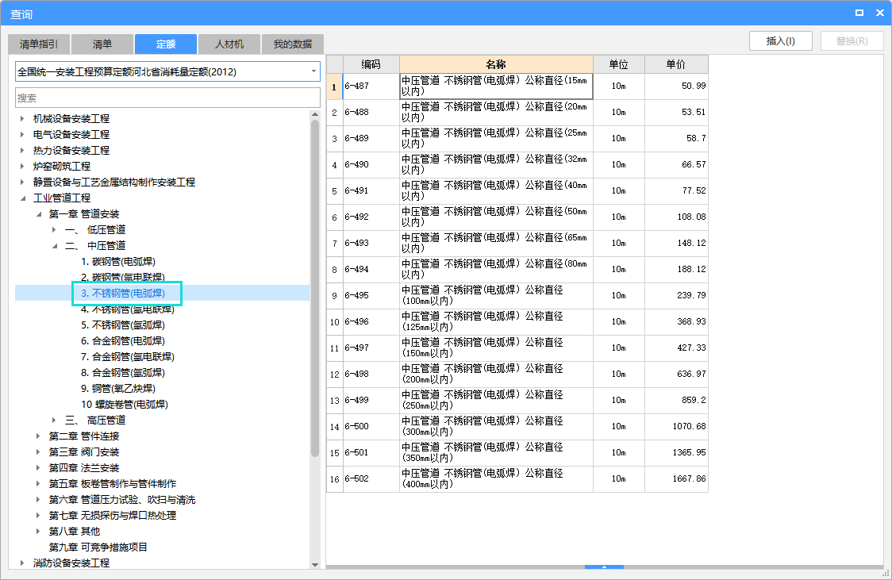The image size is (892, 580).
Task: Select 第七章 无损探伤与焊口热处理
Action: [x=113, y=516]
